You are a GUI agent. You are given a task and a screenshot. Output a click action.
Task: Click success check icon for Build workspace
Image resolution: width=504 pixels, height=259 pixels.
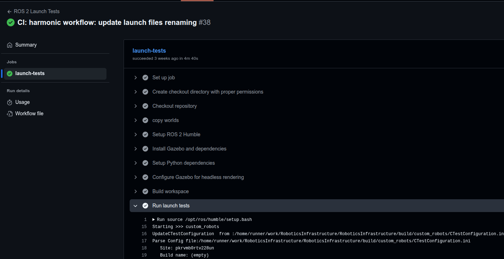coord(145,191)
